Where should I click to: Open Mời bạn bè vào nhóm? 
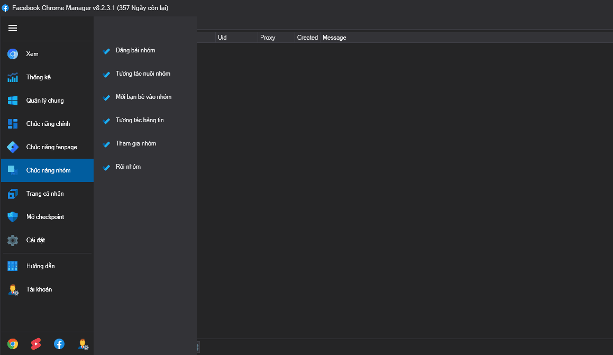[143, 97]
